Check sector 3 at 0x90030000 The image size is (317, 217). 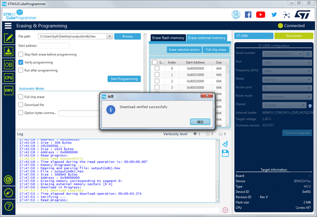[x=157, y=88]
